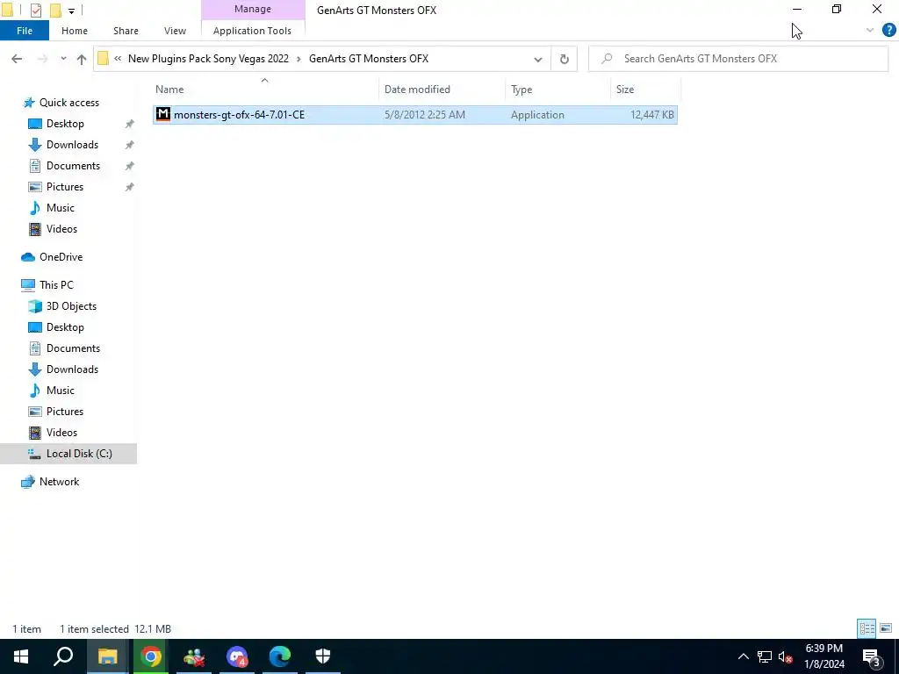Select This PC in navigation pane
This screenshot has width=899, height=674.
click(56, 285)
